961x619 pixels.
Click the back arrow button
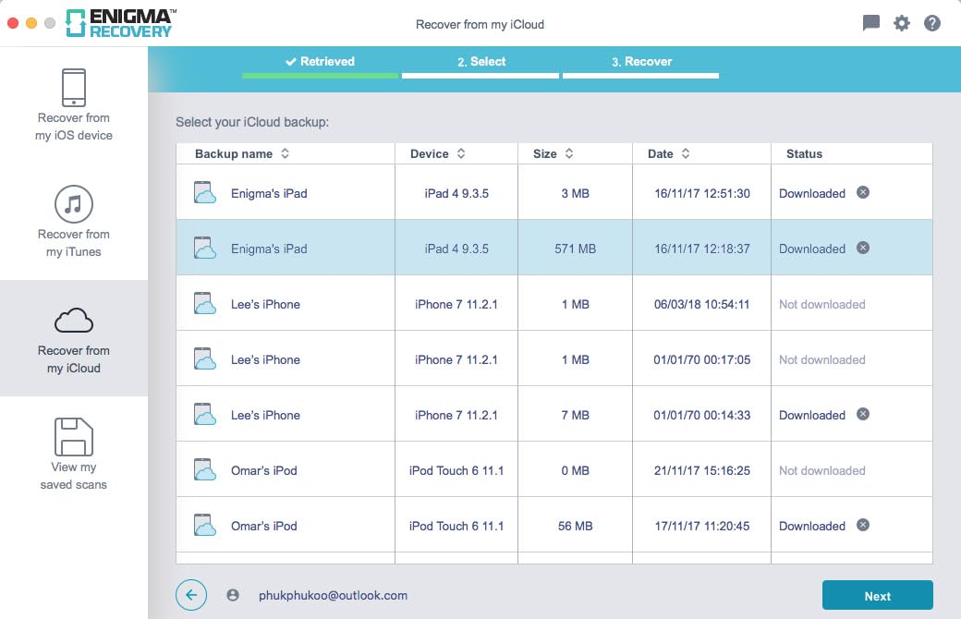coord(191,595)
